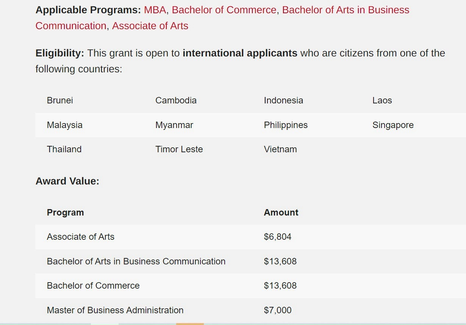The height and width of the screenshot is (325, 466).
Task: Click the Amount column header
Action: coord(281,212)
